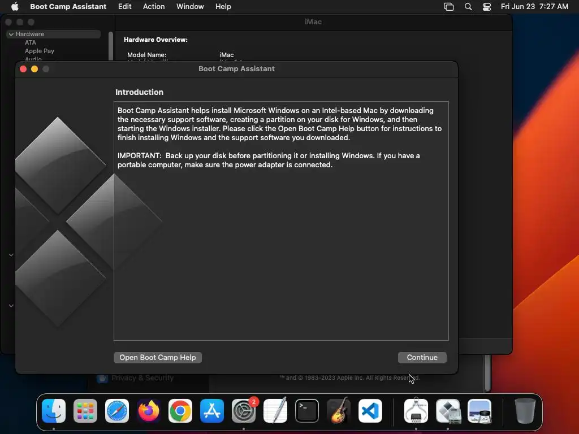Minimize the Boot Camp Assistant window
The height and width of the screenshot is (434, 579).
tap(34, 69)
